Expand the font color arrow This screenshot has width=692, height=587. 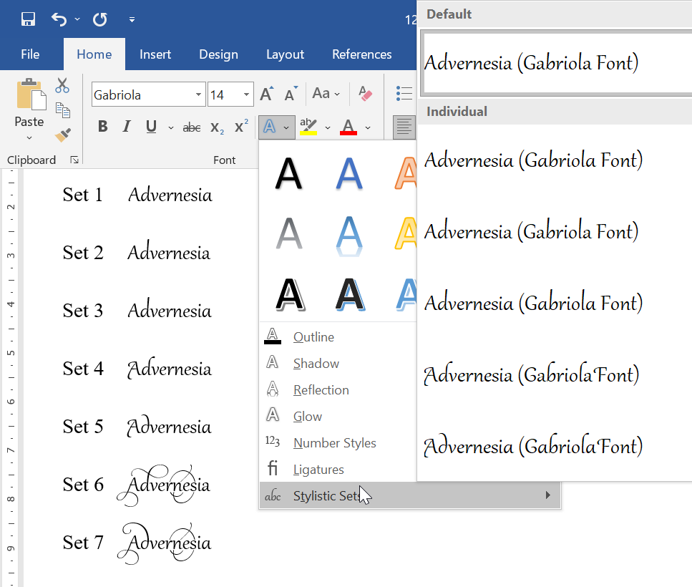coord(368,128)
